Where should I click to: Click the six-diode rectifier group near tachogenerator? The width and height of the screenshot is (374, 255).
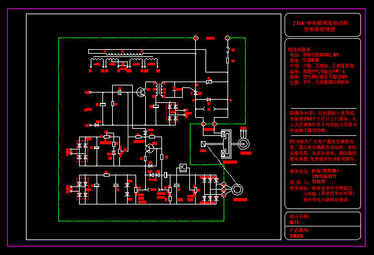coord(210,189)
